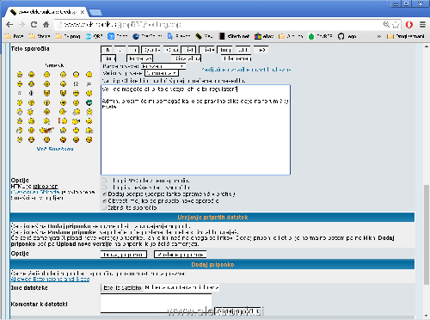
Task: Click the zoom magnifier icon in address bar
Action: click(386, 25)
